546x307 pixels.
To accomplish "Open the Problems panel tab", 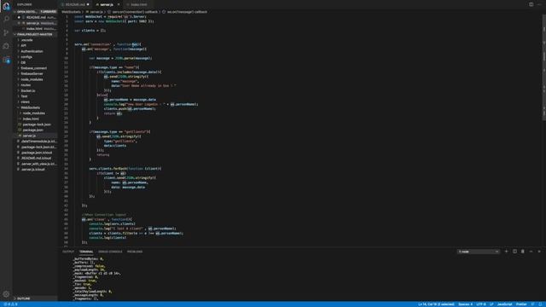I will click(x=135, y=252).
